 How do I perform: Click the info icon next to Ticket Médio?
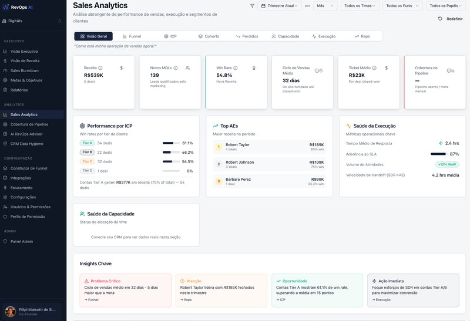[x=374, y=68]
